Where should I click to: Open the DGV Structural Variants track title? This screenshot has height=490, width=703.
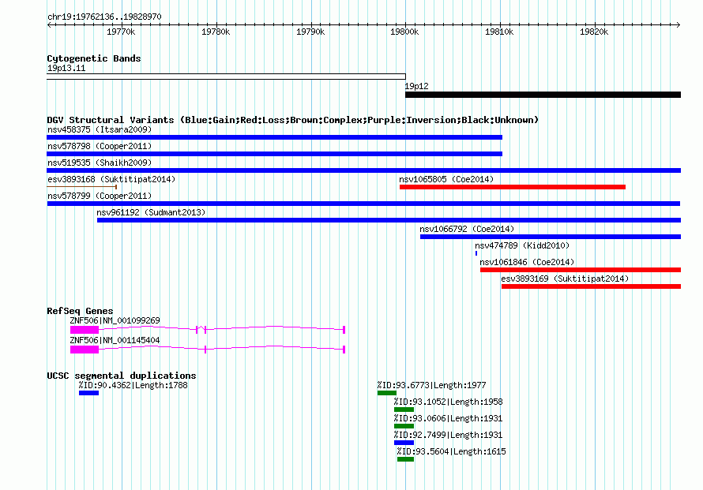[x=293, y=120]
